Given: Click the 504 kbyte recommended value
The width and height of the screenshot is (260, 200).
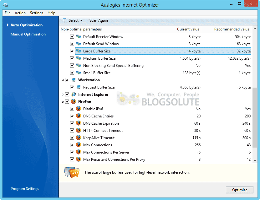Looking at the screenshot, I should (x=242, y=37).
